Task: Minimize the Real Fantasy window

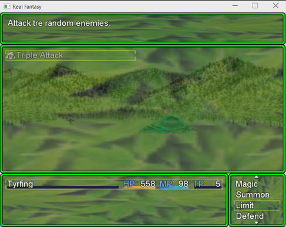Action: [235, 6]
